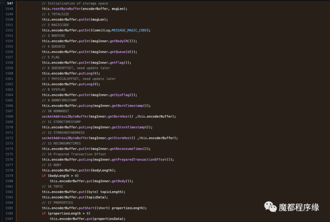Click the MESSAGE_MAGIC_CODE constant

point(129,30)
